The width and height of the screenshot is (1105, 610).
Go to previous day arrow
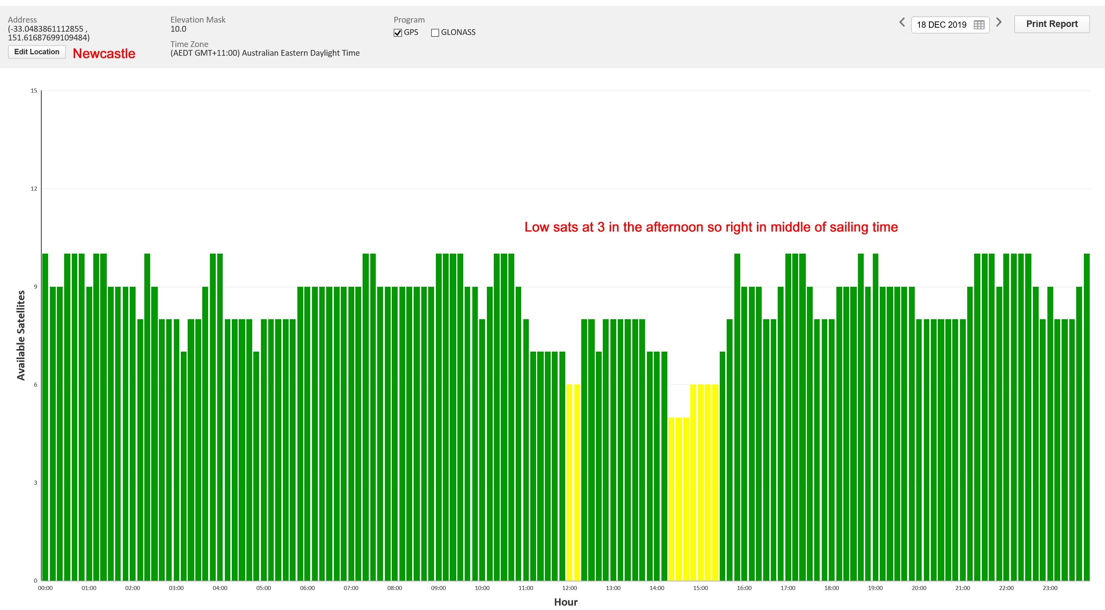tap(902, 22)
